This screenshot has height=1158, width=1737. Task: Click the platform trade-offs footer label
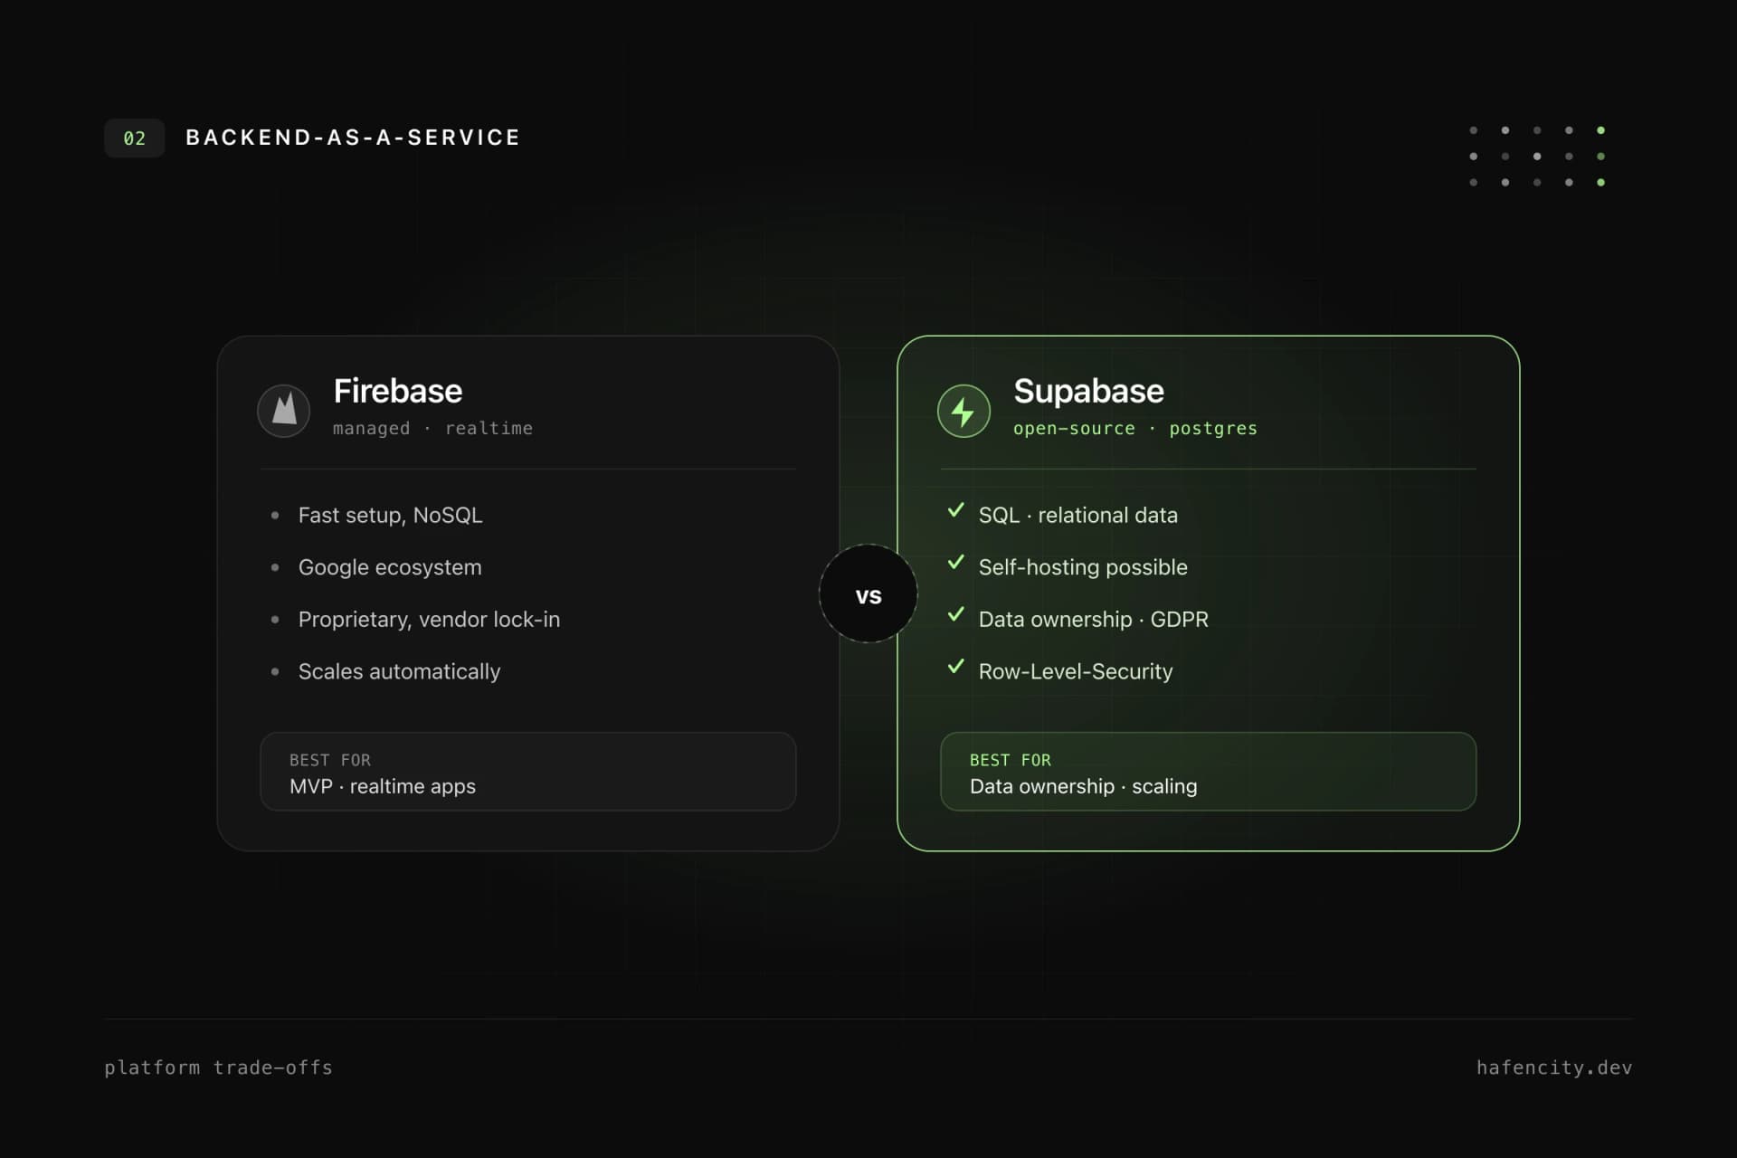(218, 1068)
